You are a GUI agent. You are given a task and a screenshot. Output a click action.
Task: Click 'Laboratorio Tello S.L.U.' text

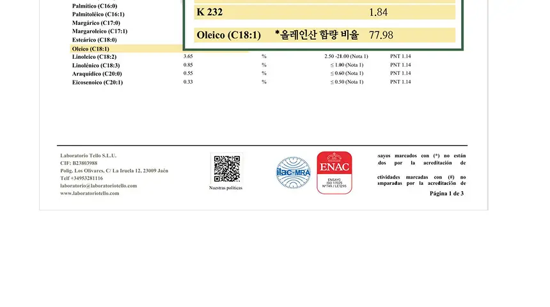pos(88,155)
